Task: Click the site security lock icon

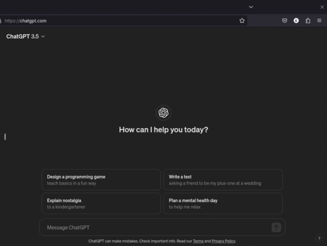Action: click(x=0, y=21)
